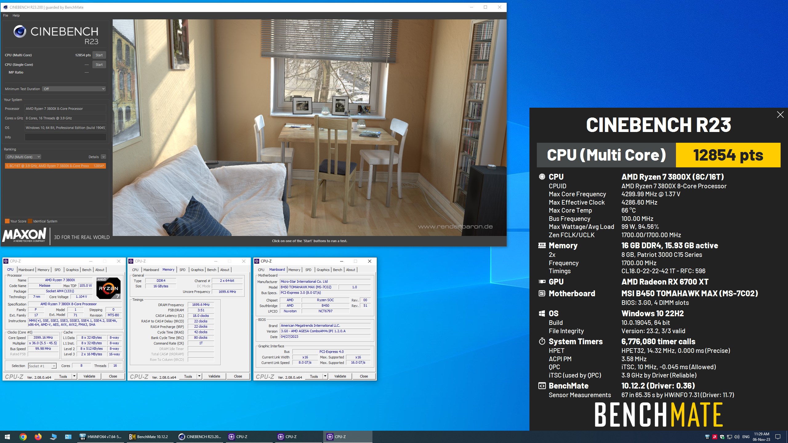Open the Socket #1 selection dropdown in CPU-Z
The image size is (788, 443).
42,366
